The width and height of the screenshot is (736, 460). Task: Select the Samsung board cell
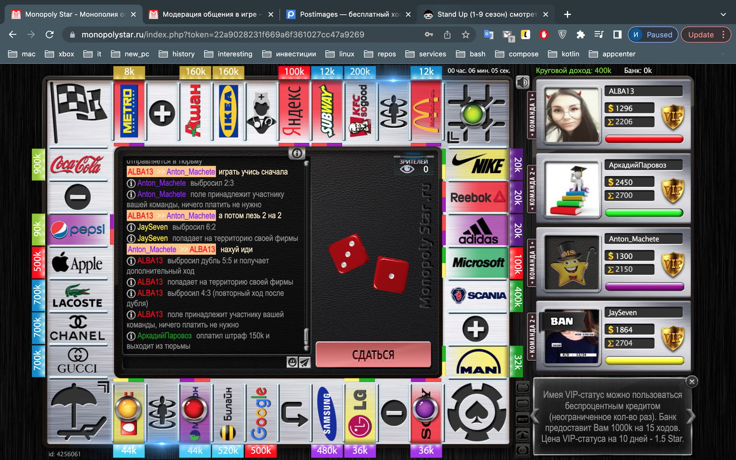(x=327, y=413)
